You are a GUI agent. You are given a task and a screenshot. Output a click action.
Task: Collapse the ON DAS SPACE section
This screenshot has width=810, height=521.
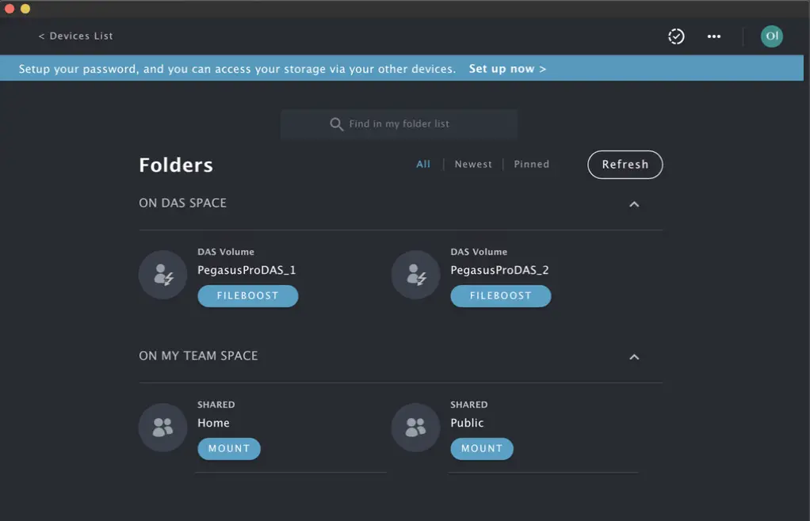coord(634,204)
